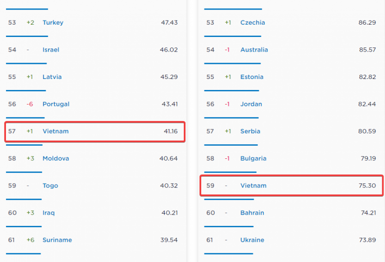Click Vietnam link ranked 59
The height and width of the screenshot is (262, 385).
pyautogui.click(x=253, y=186)
